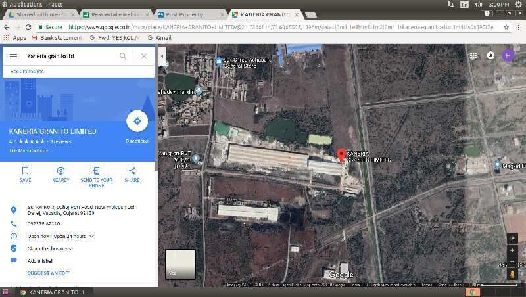
Task: Click the clock in top bar
Action: pyautogui.click(x=499, y=5)
